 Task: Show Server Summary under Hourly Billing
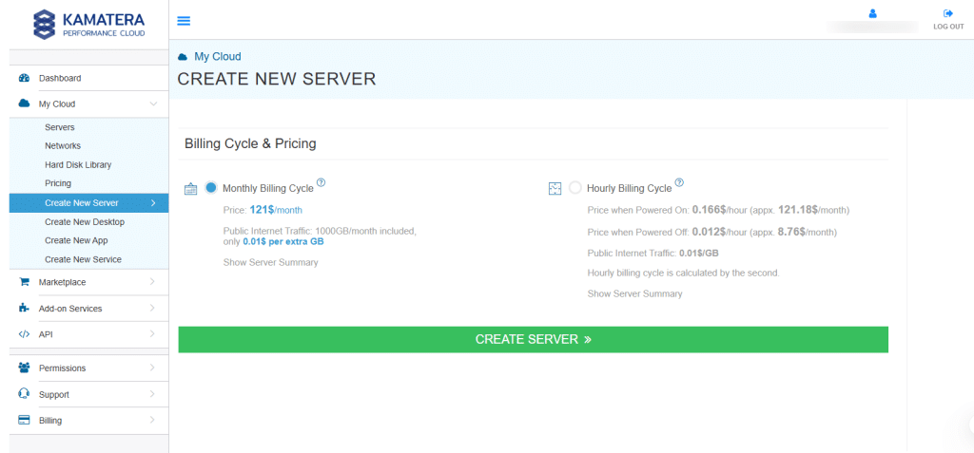pos(634,293)
